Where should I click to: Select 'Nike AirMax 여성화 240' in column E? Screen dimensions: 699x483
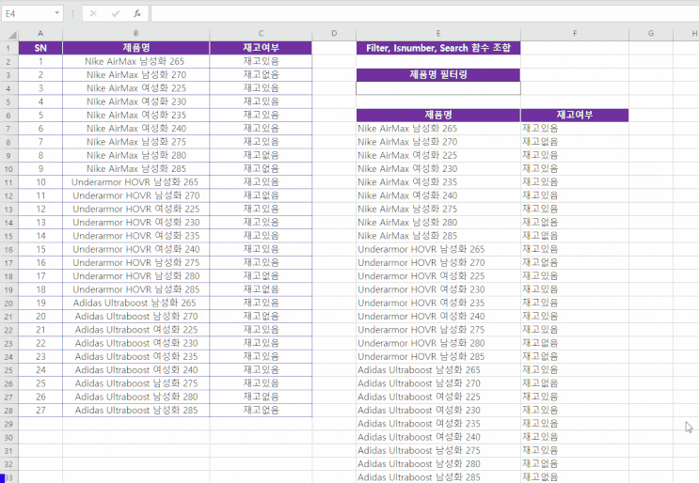[x=438, y=195]
